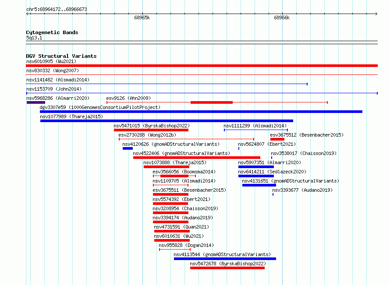Click the purple nsv5968286 Almarri2020 bar
The width and height of the screenshot is (390, 285).
tap(36, 102)
